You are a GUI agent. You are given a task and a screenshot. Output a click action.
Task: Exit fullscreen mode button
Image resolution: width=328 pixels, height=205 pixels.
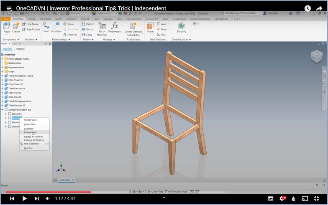coord(316,199)
